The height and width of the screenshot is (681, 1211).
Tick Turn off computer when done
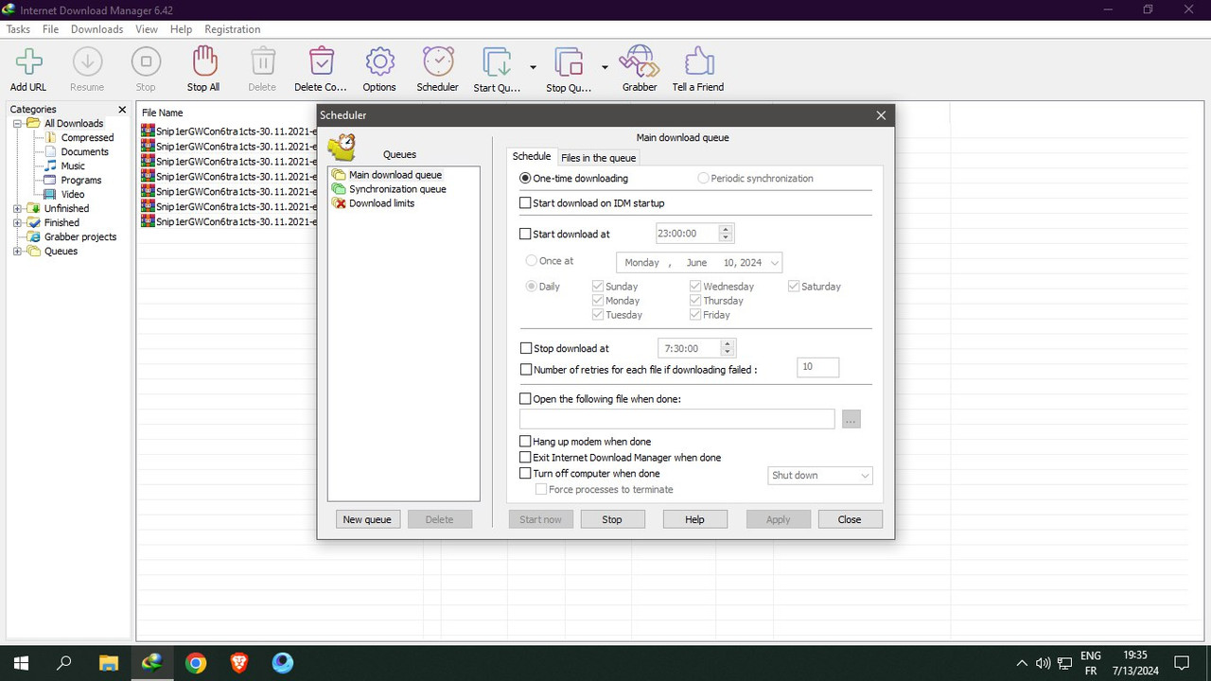point(526,474)
